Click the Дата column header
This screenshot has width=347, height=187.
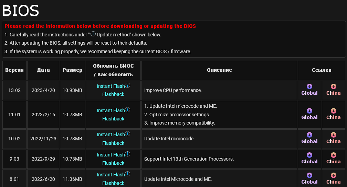coord(43,70)
